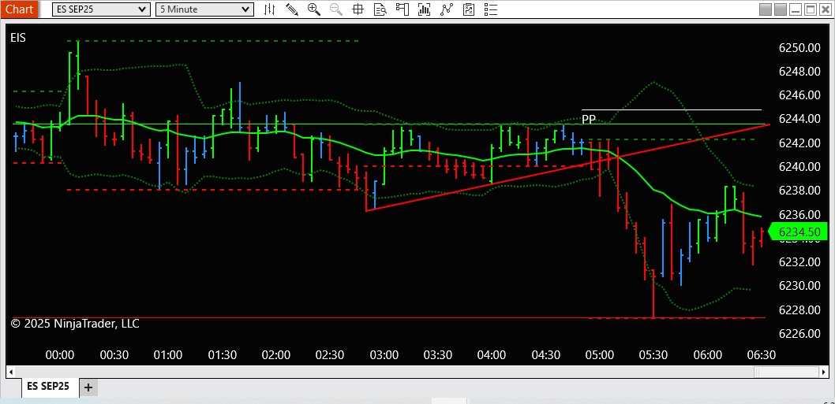The width and height of the screenshot is (835, 404).
Task: Click the 02:30 time axis label
Action: tap(330, 354)
